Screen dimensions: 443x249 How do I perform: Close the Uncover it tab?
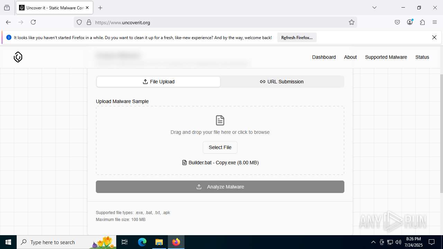[88, 8]
